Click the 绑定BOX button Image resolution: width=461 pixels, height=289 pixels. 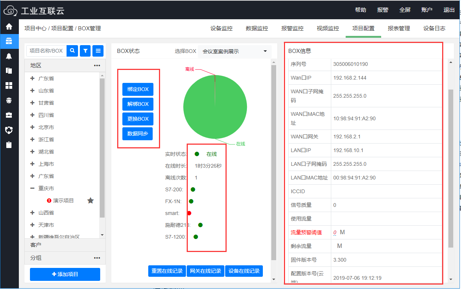(138, 89)
